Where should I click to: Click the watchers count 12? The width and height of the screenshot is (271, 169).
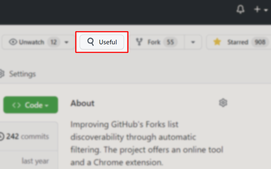(x=54, y=42)
